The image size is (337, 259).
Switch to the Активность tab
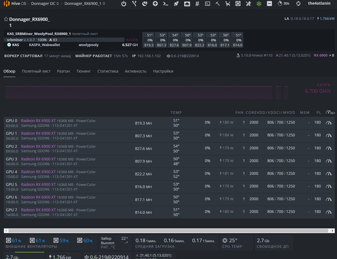135,71
